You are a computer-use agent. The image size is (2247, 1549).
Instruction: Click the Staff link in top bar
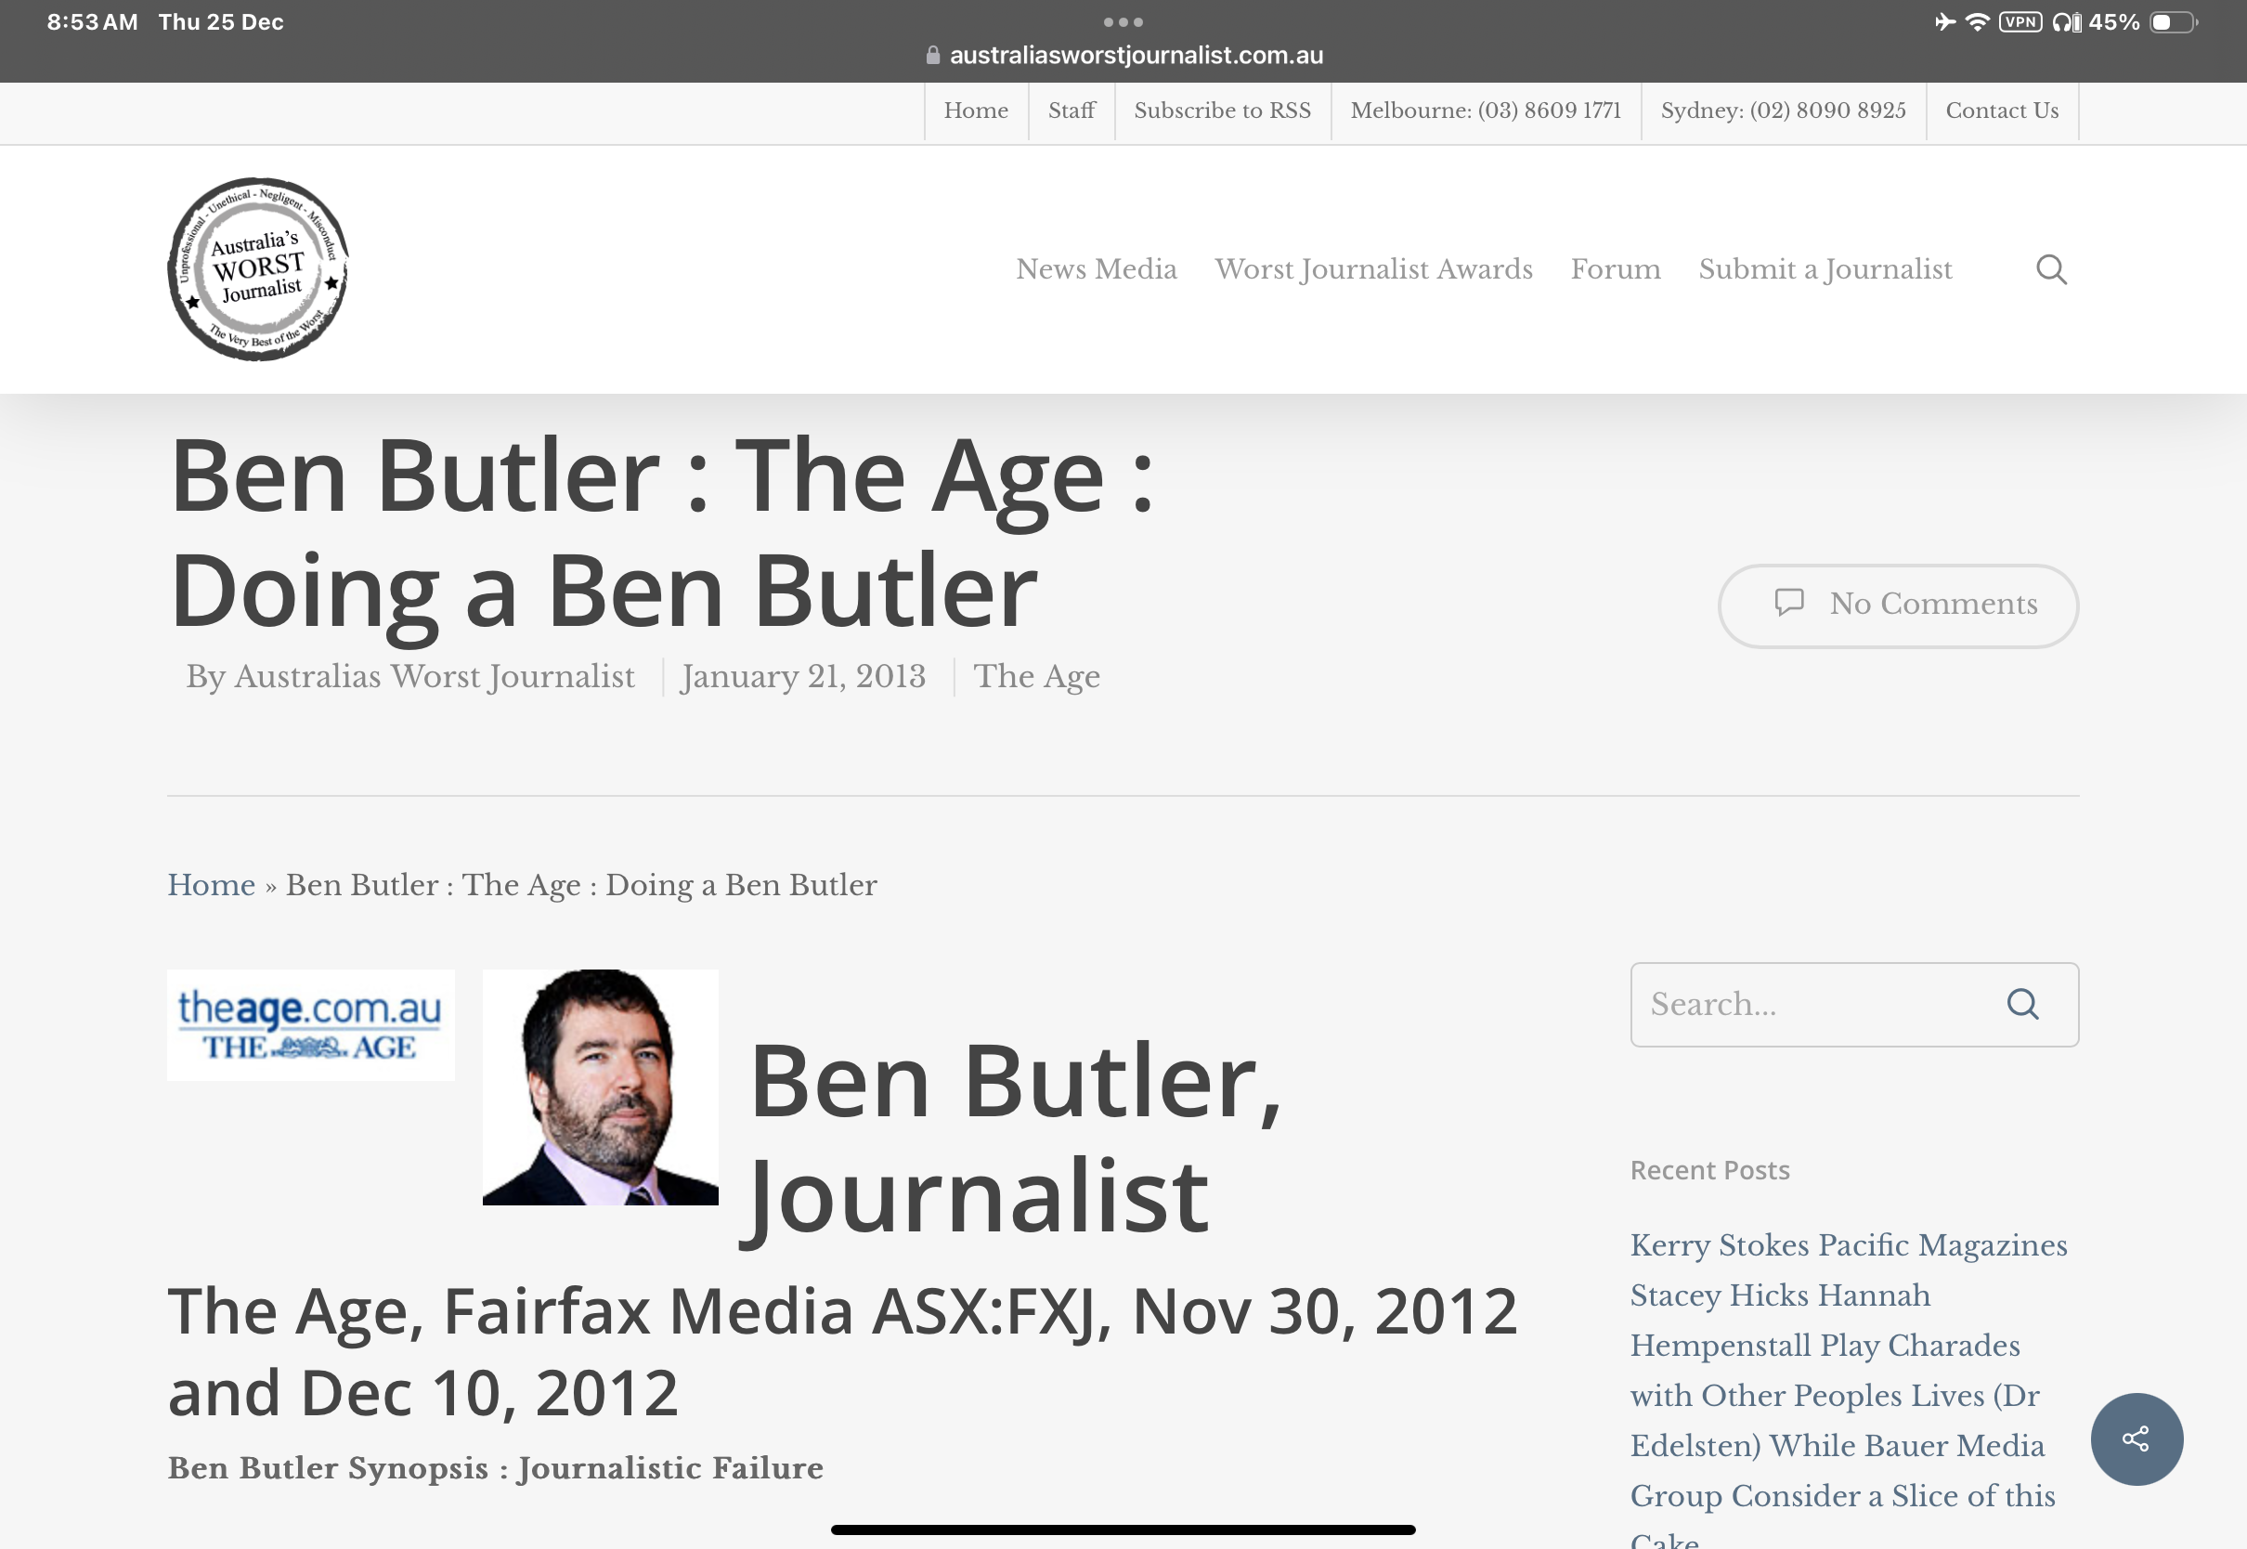(x=1071, y=111)
